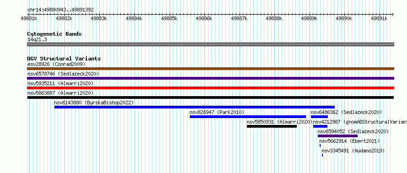Click the 49890k ruler position label

(344, 18)
